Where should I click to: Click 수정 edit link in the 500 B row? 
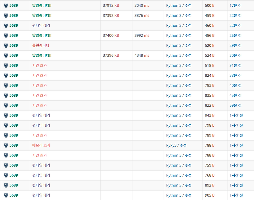188,5
